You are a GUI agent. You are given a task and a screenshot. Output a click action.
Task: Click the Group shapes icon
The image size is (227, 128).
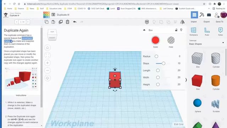pos(161,22)
